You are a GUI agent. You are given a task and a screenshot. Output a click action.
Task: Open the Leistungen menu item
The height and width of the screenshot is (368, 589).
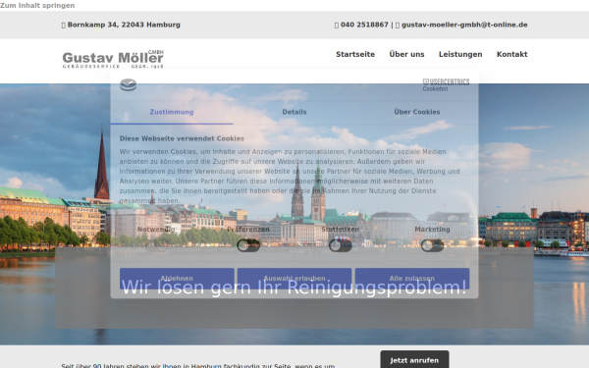tap(460, 54)
